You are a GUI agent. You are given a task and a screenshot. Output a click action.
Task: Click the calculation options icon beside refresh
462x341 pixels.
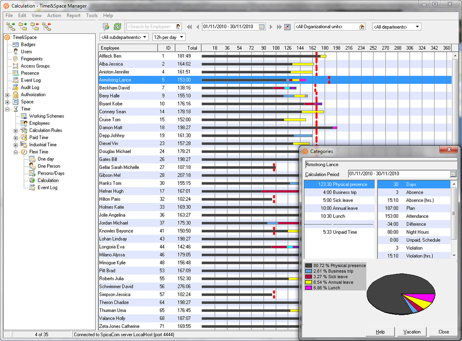106,27
